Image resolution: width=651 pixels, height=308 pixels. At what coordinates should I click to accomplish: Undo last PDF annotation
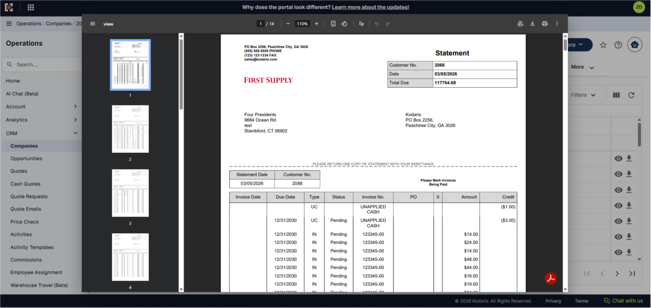[377, 24]
